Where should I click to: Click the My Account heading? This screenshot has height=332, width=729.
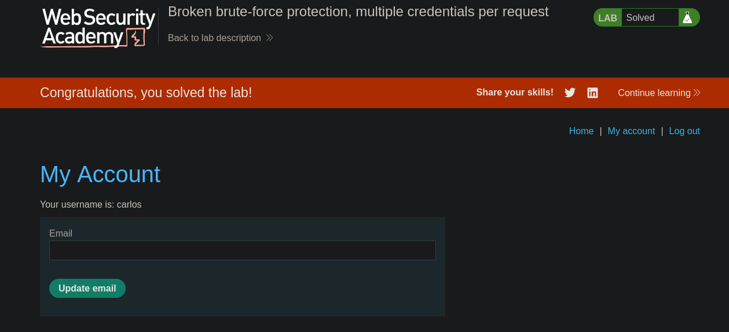pos(100,174)
